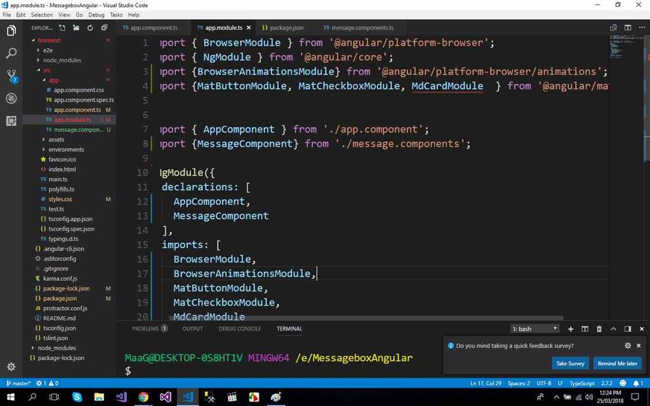Switch to the message.components.ts editor tab

coord(359,28)
